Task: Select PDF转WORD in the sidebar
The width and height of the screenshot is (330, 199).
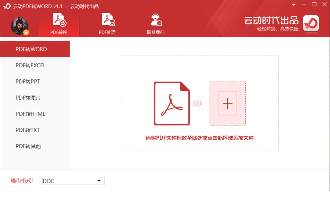Action: (30, 49)
